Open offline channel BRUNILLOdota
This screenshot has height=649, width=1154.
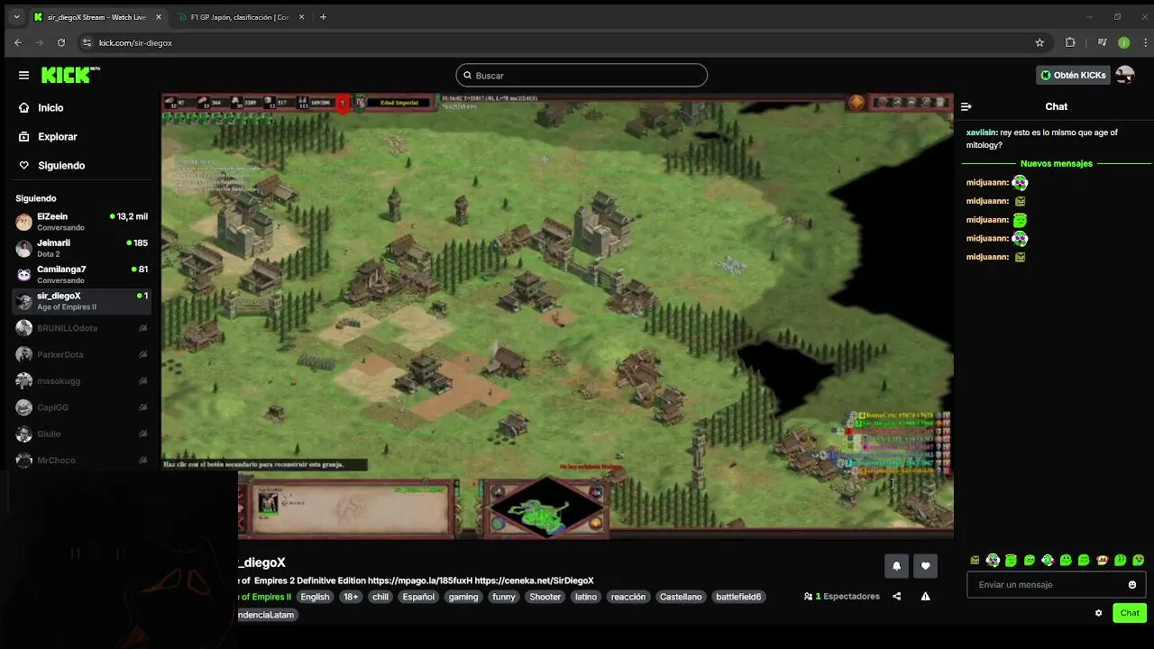coord(82,328)
